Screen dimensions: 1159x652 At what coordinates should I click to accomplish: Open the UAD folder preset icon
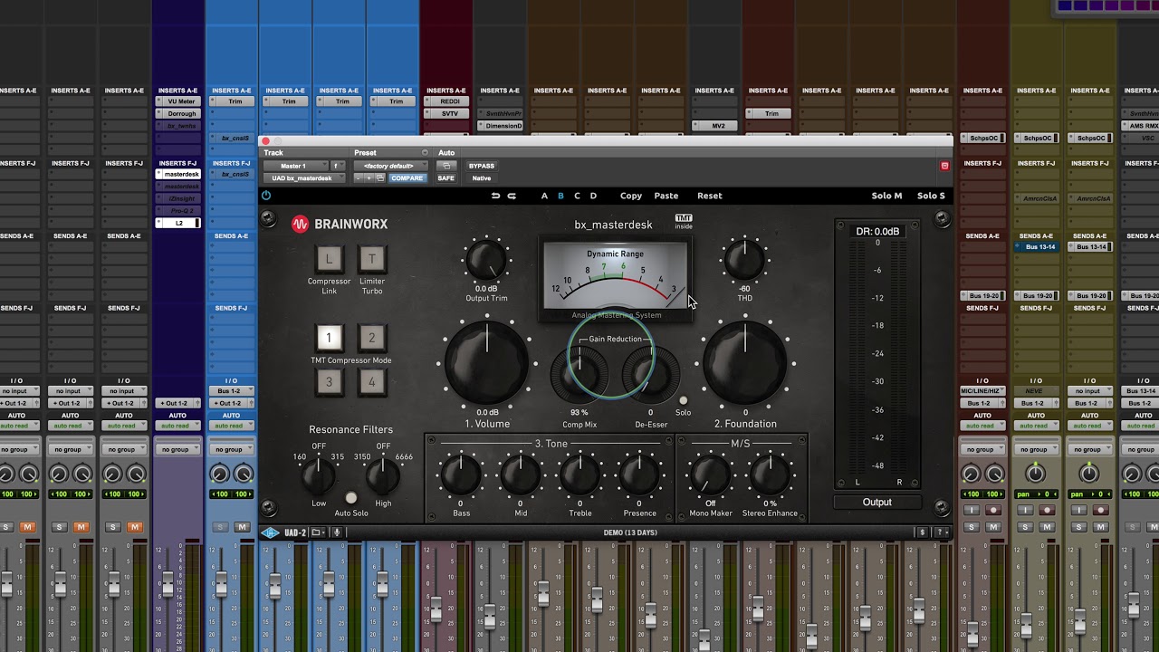317,532
